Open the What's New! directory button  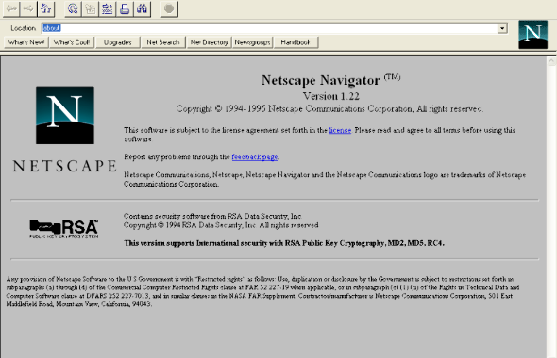pyautogui.click(x=26, y=42)
